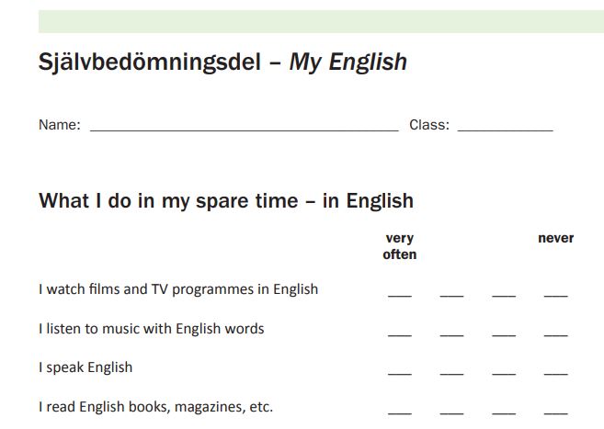Click the 'I watch films and TV programmes' statement

click(x=178, y=289)
